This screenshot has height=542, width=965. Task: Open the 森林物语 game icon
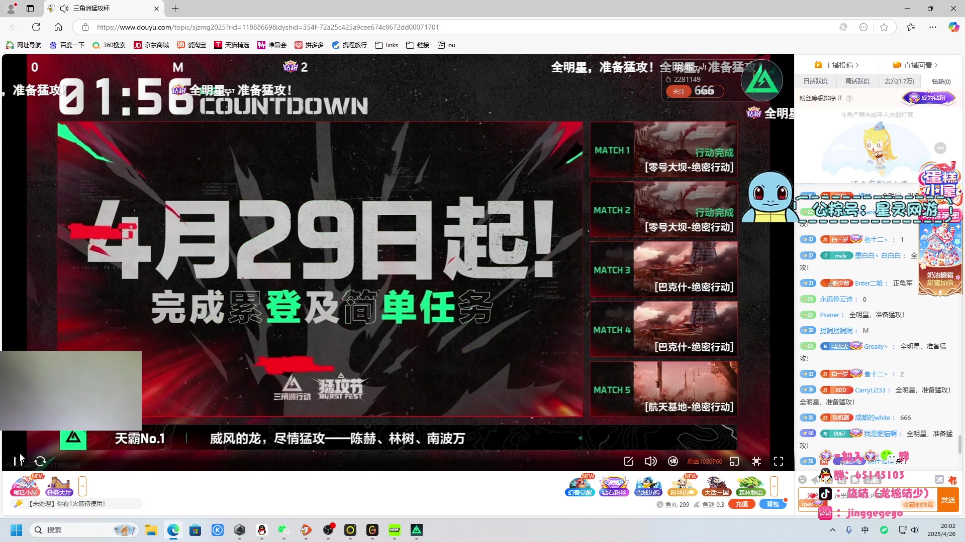point(750,486)
